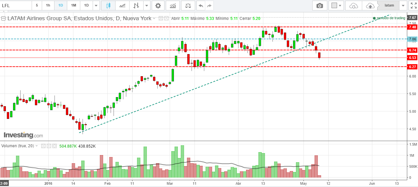
Task: Open Volumen indicator settings gear
Action: tap(49, 146)
